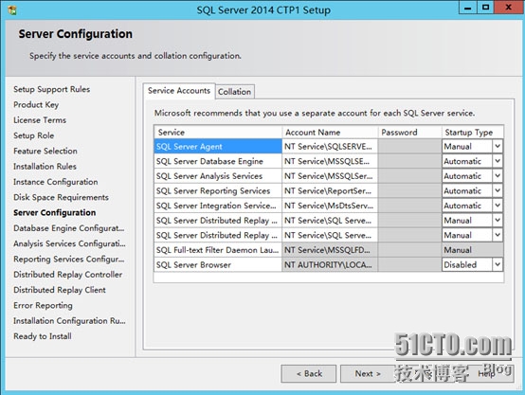This screenshot has height=395, width=525.
Task: Click the Startup Type column header
Action: coord(473,133)
